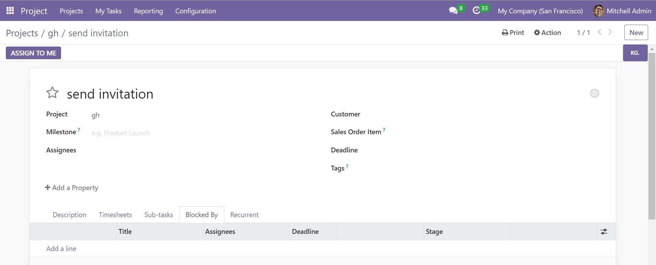Click the previous record arrow
Image resolution: width=656 pixels, height=265 pixels.
click(x=599, y=32)
